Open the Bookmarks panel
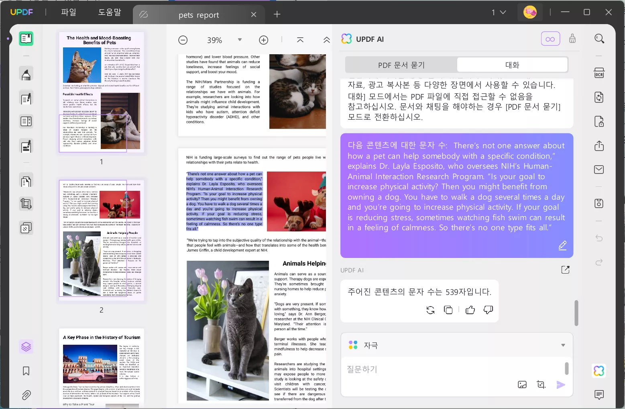The image size is (625, 409). coord(26,371)
